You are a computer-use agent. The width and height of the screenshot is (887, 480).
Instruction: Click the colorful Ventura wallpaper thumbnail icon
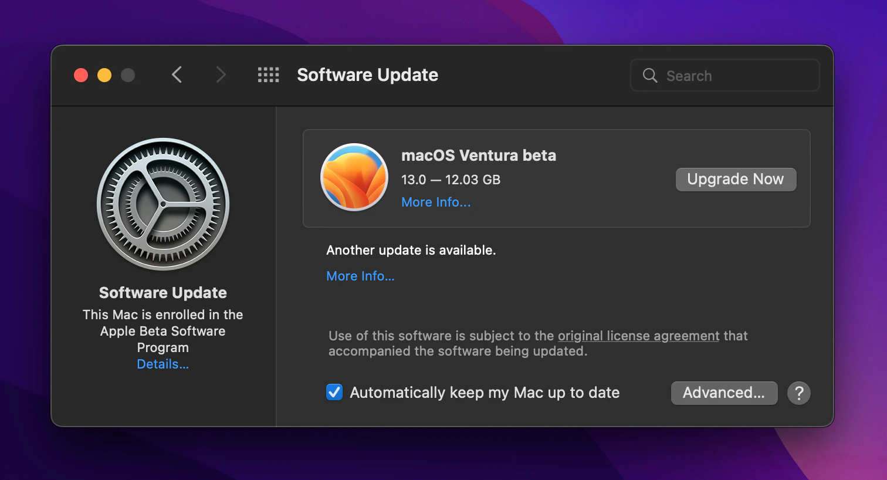coord(354,177)
